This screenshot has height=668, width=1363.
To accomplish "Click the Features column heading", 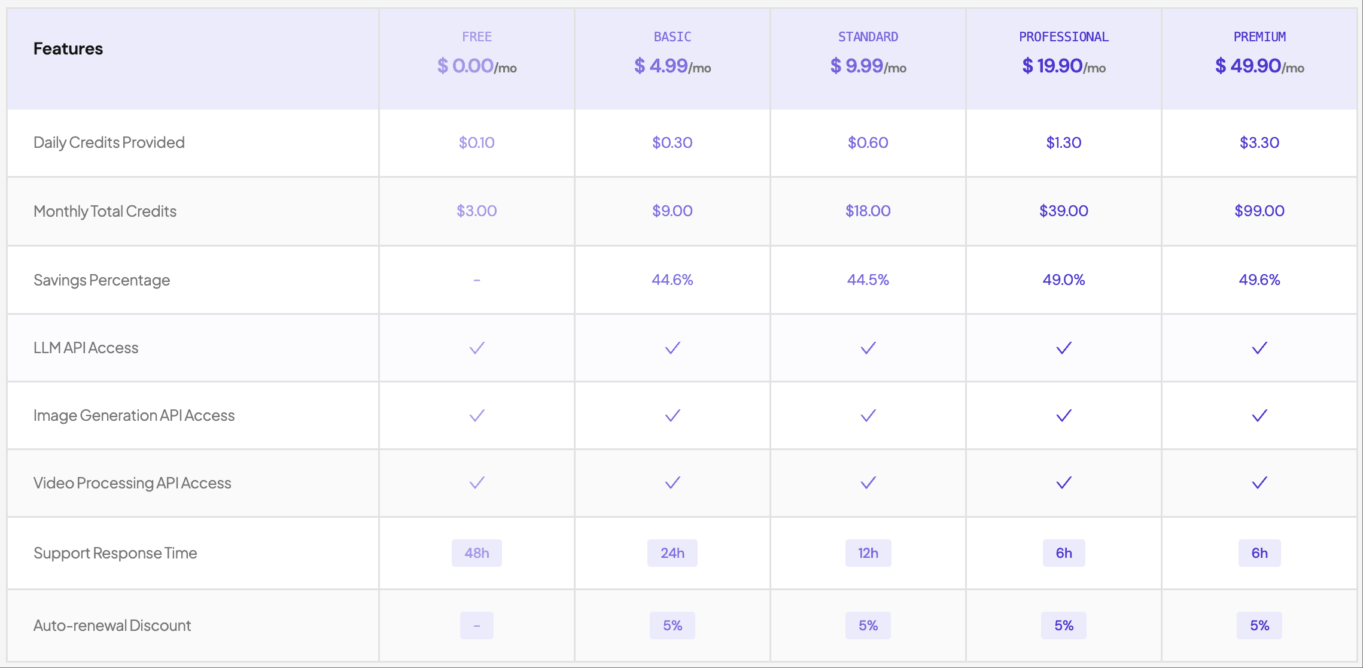I will (68, 49).
